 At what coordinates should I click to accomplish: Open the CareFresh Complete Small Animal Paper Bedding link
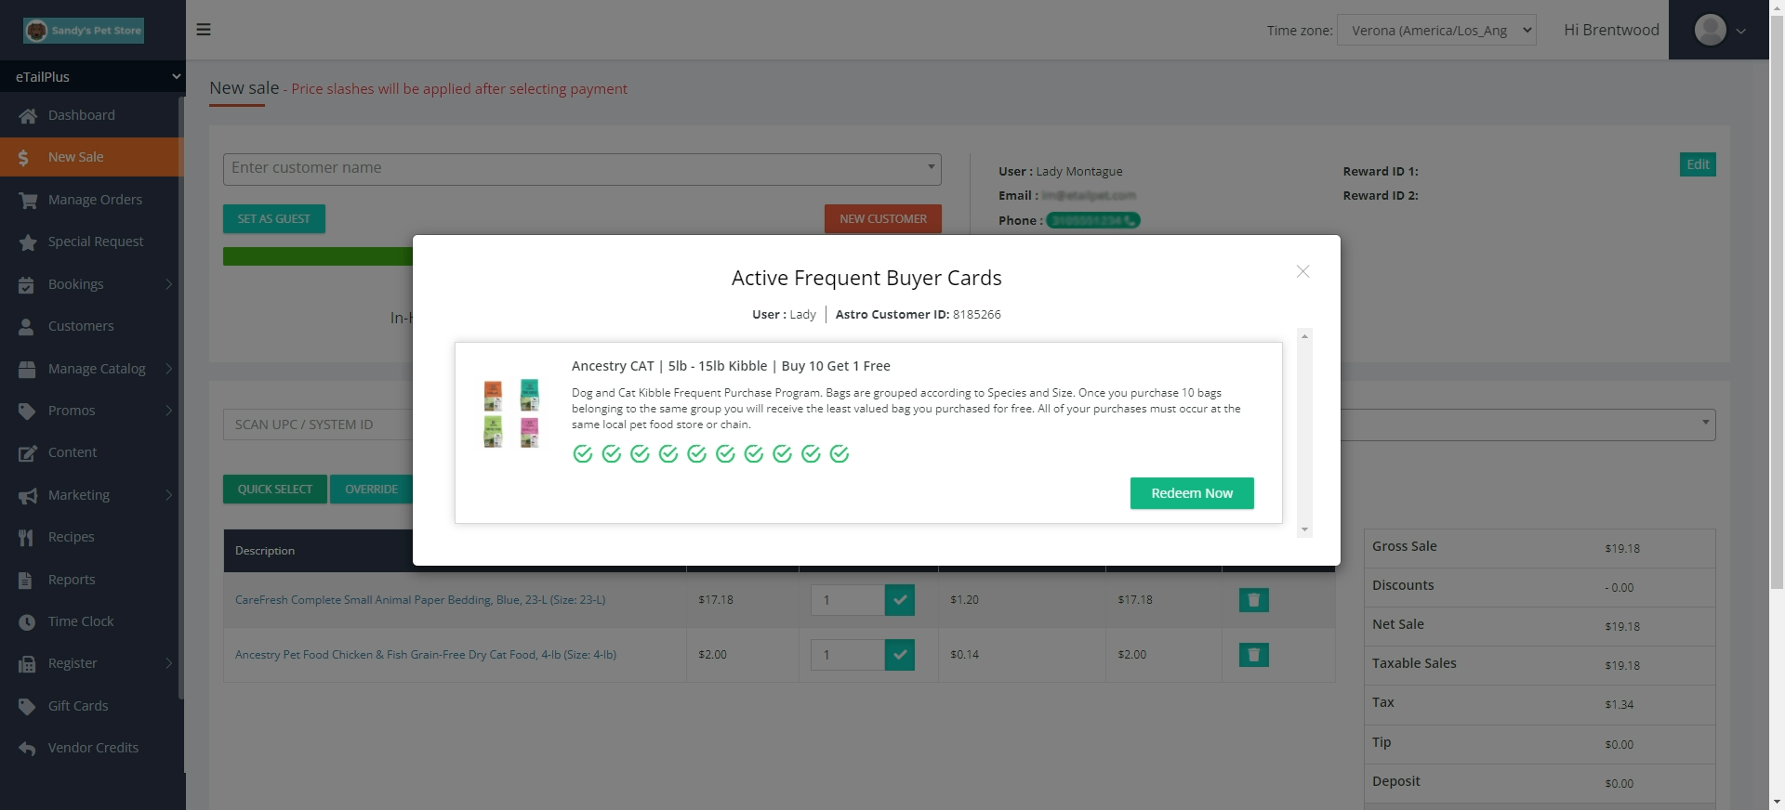[420, 600]
